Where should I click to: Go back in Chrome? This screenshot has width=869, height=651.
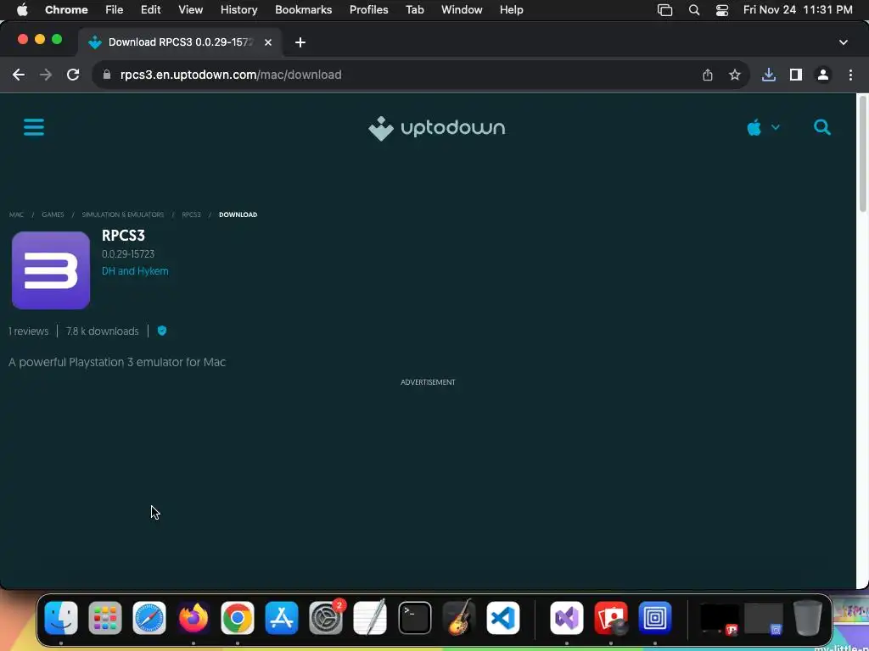click(19, 75)
